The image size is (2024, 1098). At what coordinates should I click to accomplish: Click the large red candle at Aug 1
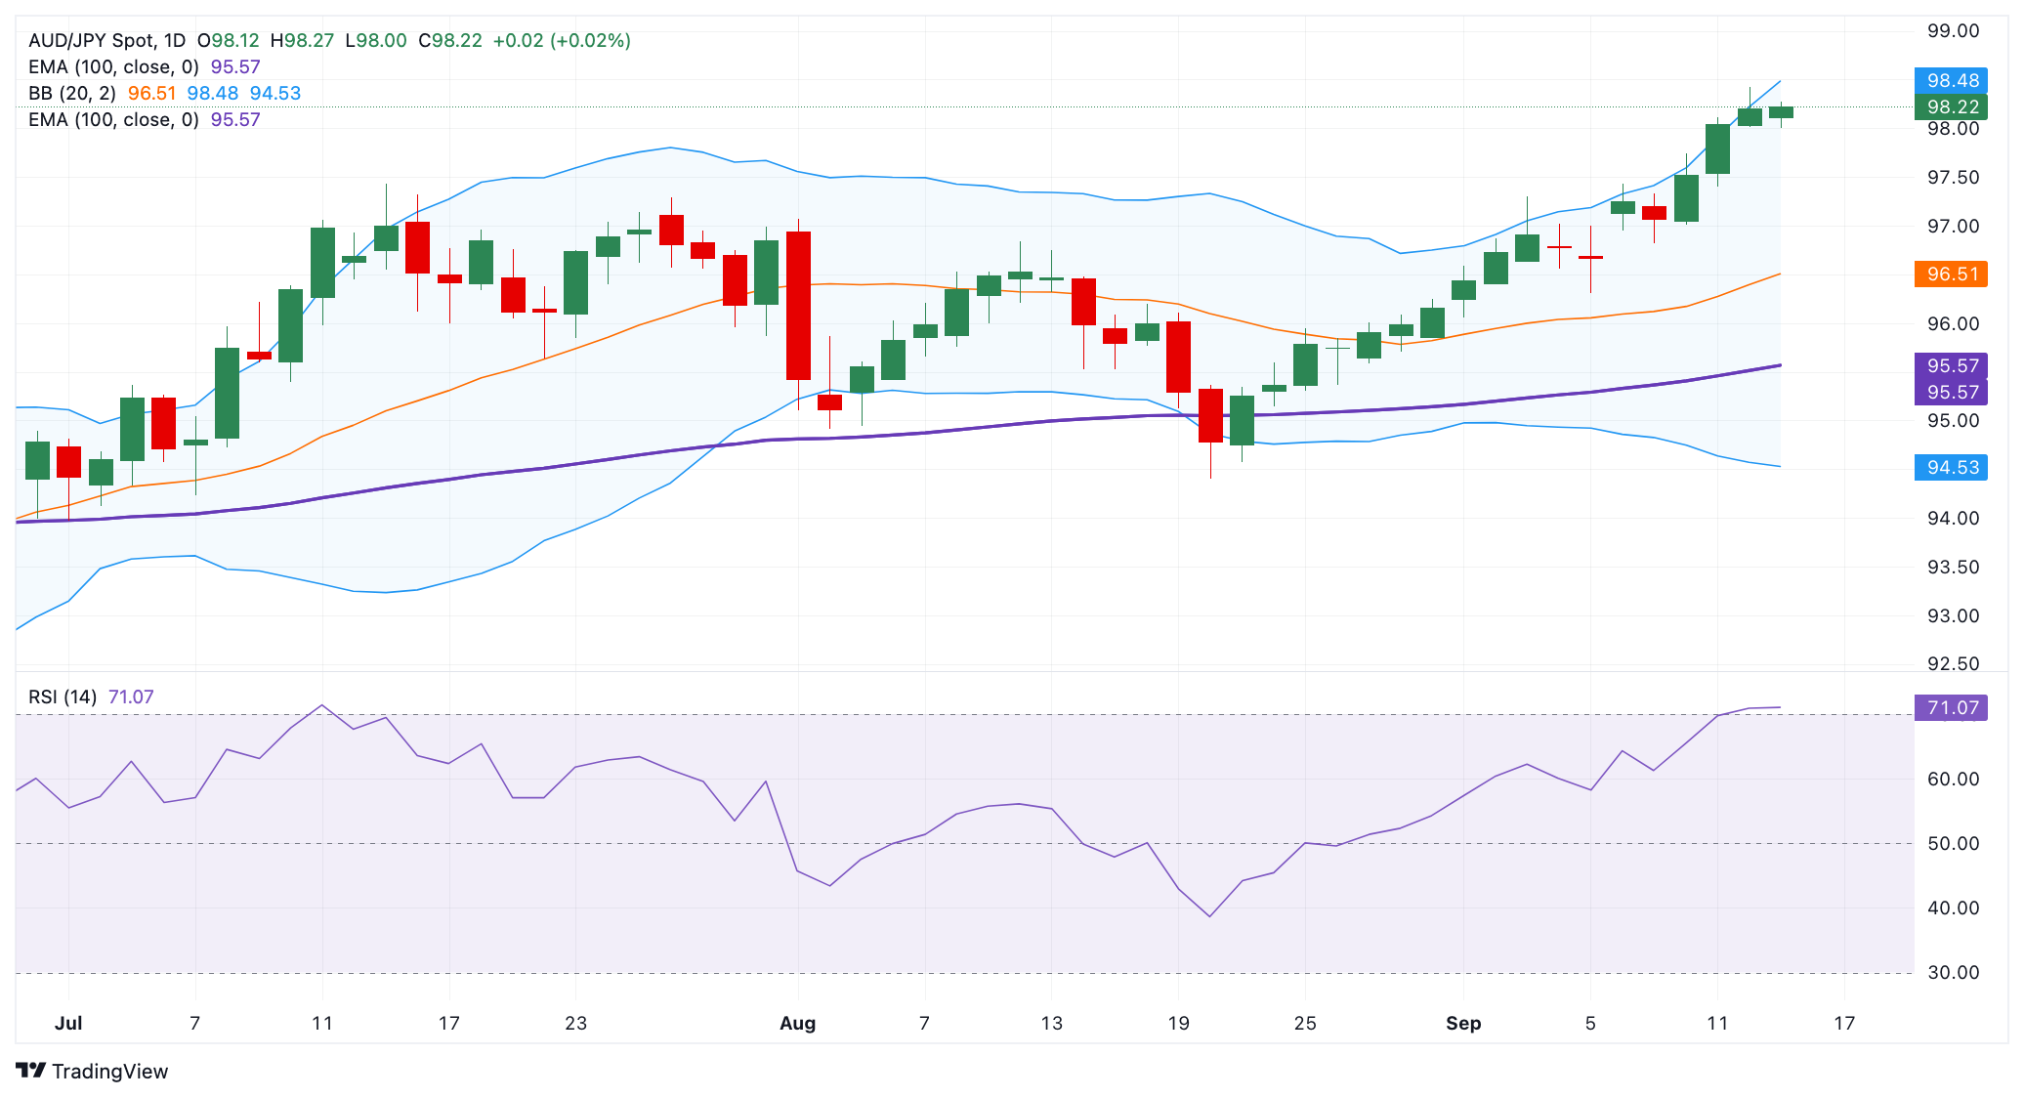(x=798, y=306)
